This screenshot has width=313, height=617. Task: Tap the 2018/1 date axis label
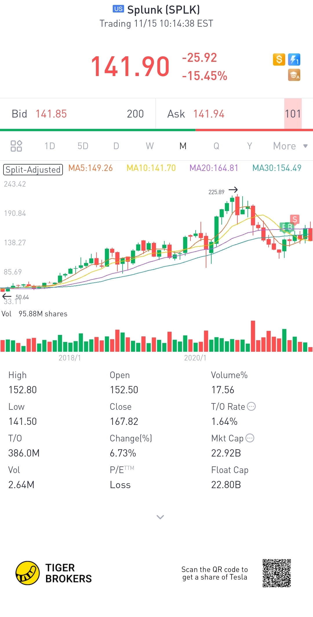(x=70, y=358)
